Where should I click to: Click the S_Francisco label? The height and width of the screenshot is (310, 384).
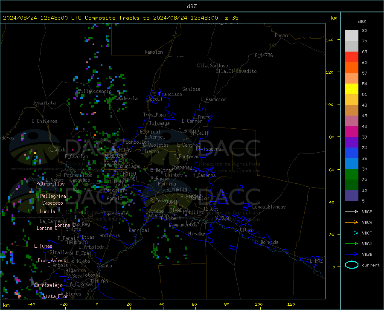168,94
